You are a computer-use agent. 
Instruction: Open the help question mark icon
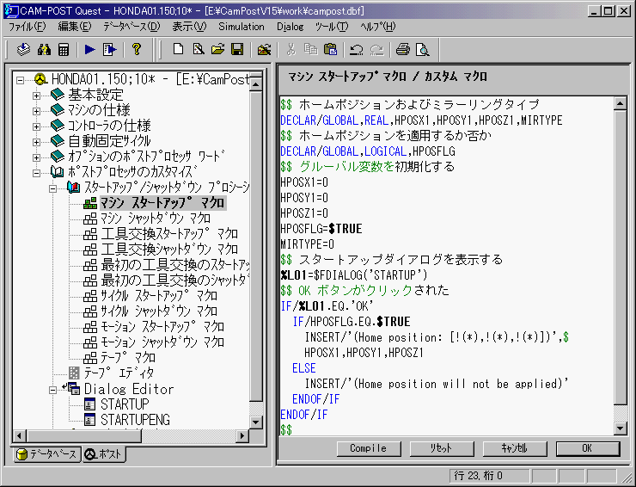[137, 50]
